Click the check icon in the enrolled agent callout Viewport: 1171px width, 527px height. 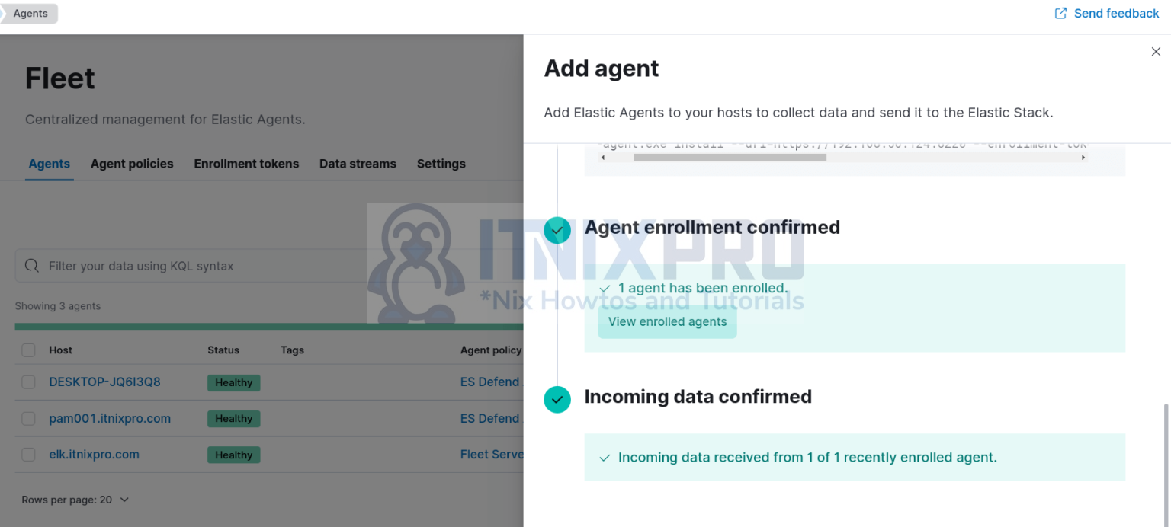pyautogui.click(x=605, y=289)
